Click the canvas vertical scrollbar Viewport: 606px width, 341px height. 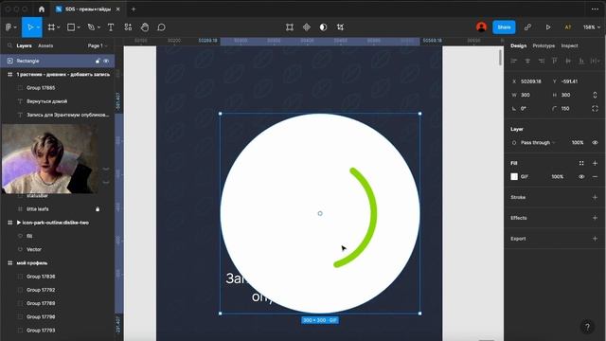point(500,58)
